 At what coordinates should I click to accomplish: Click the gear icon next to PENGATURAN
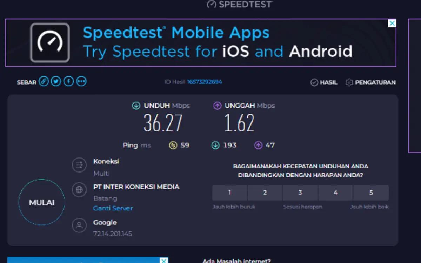(349, 82)
